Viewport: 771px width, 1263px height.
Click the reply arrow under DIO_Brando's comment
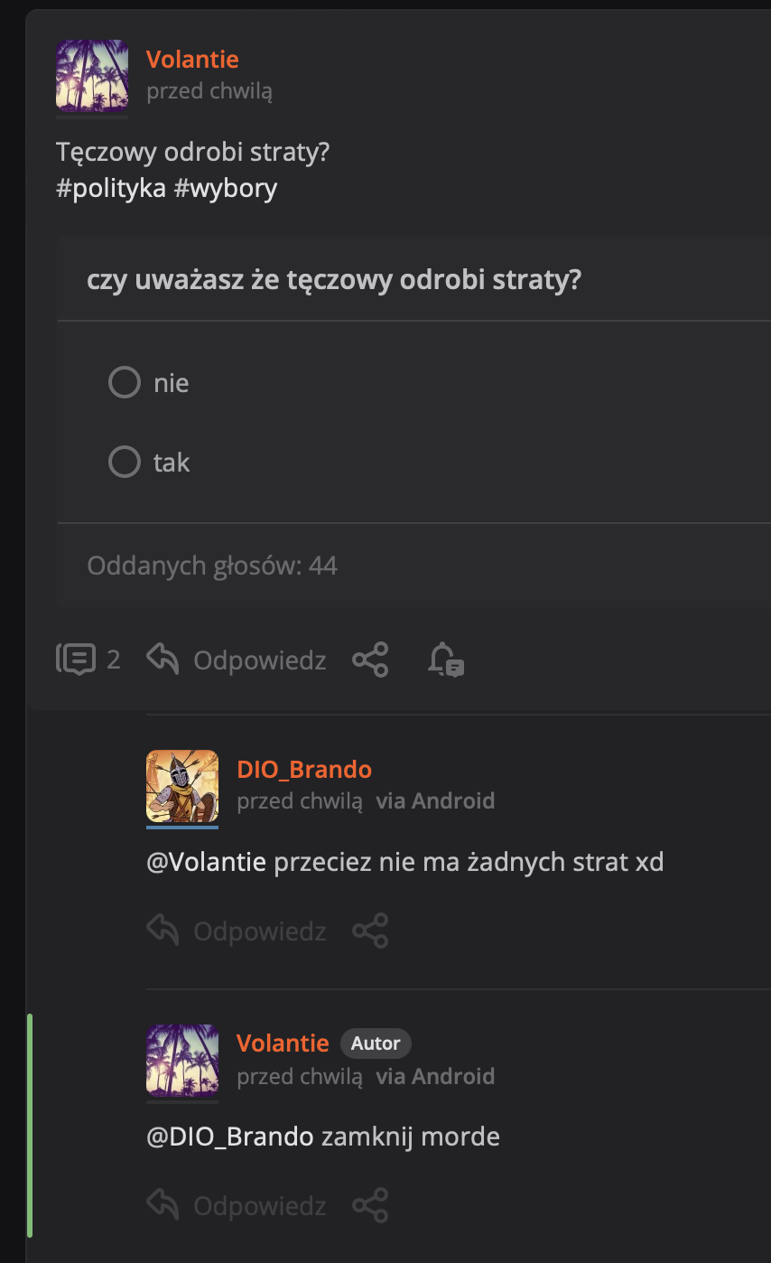[x=163, y=931]
